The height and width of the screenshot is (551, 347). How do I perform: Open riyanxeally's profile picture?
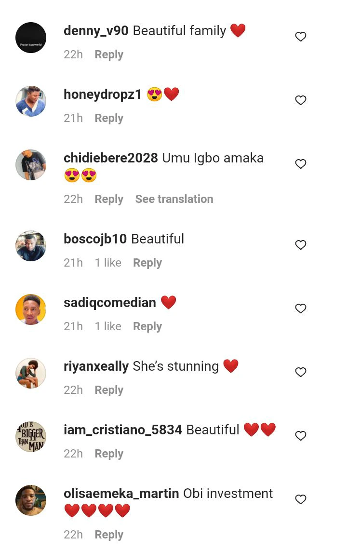click(31, 373)
